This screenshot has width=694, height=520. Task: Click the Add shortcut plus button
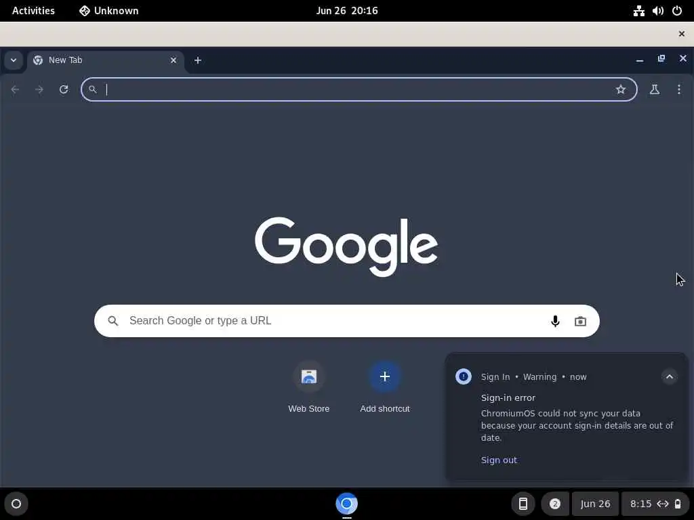pyautogui.click(x=385, y=376)
